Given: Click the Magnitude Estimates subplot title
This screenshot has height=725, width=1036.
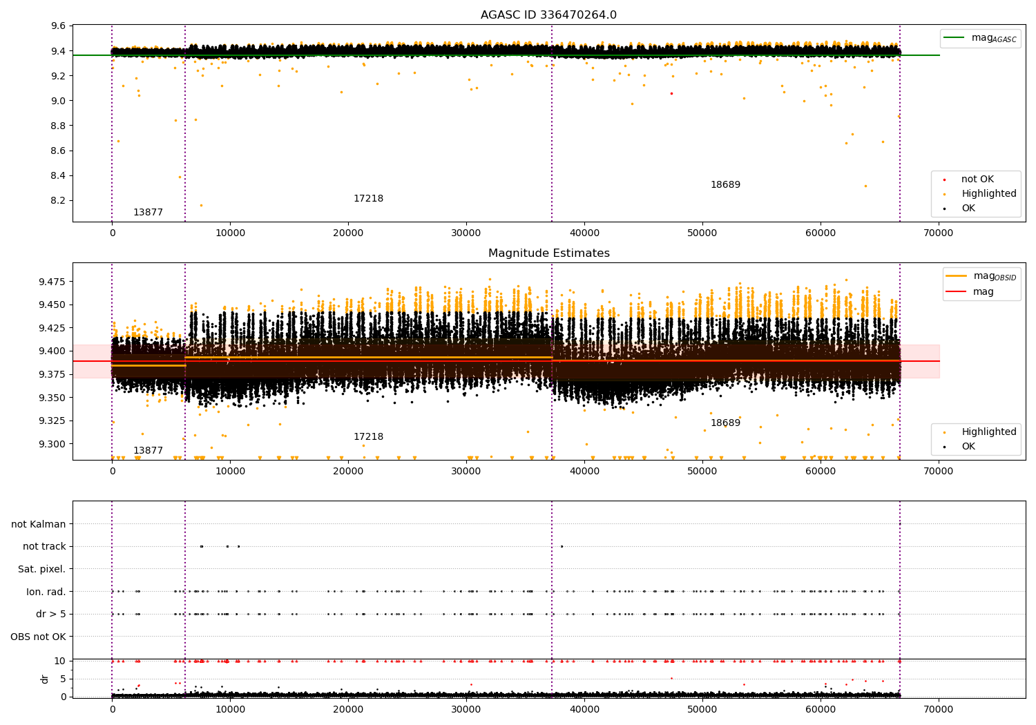Looking at the screenshot, I should tap(548, 253).
